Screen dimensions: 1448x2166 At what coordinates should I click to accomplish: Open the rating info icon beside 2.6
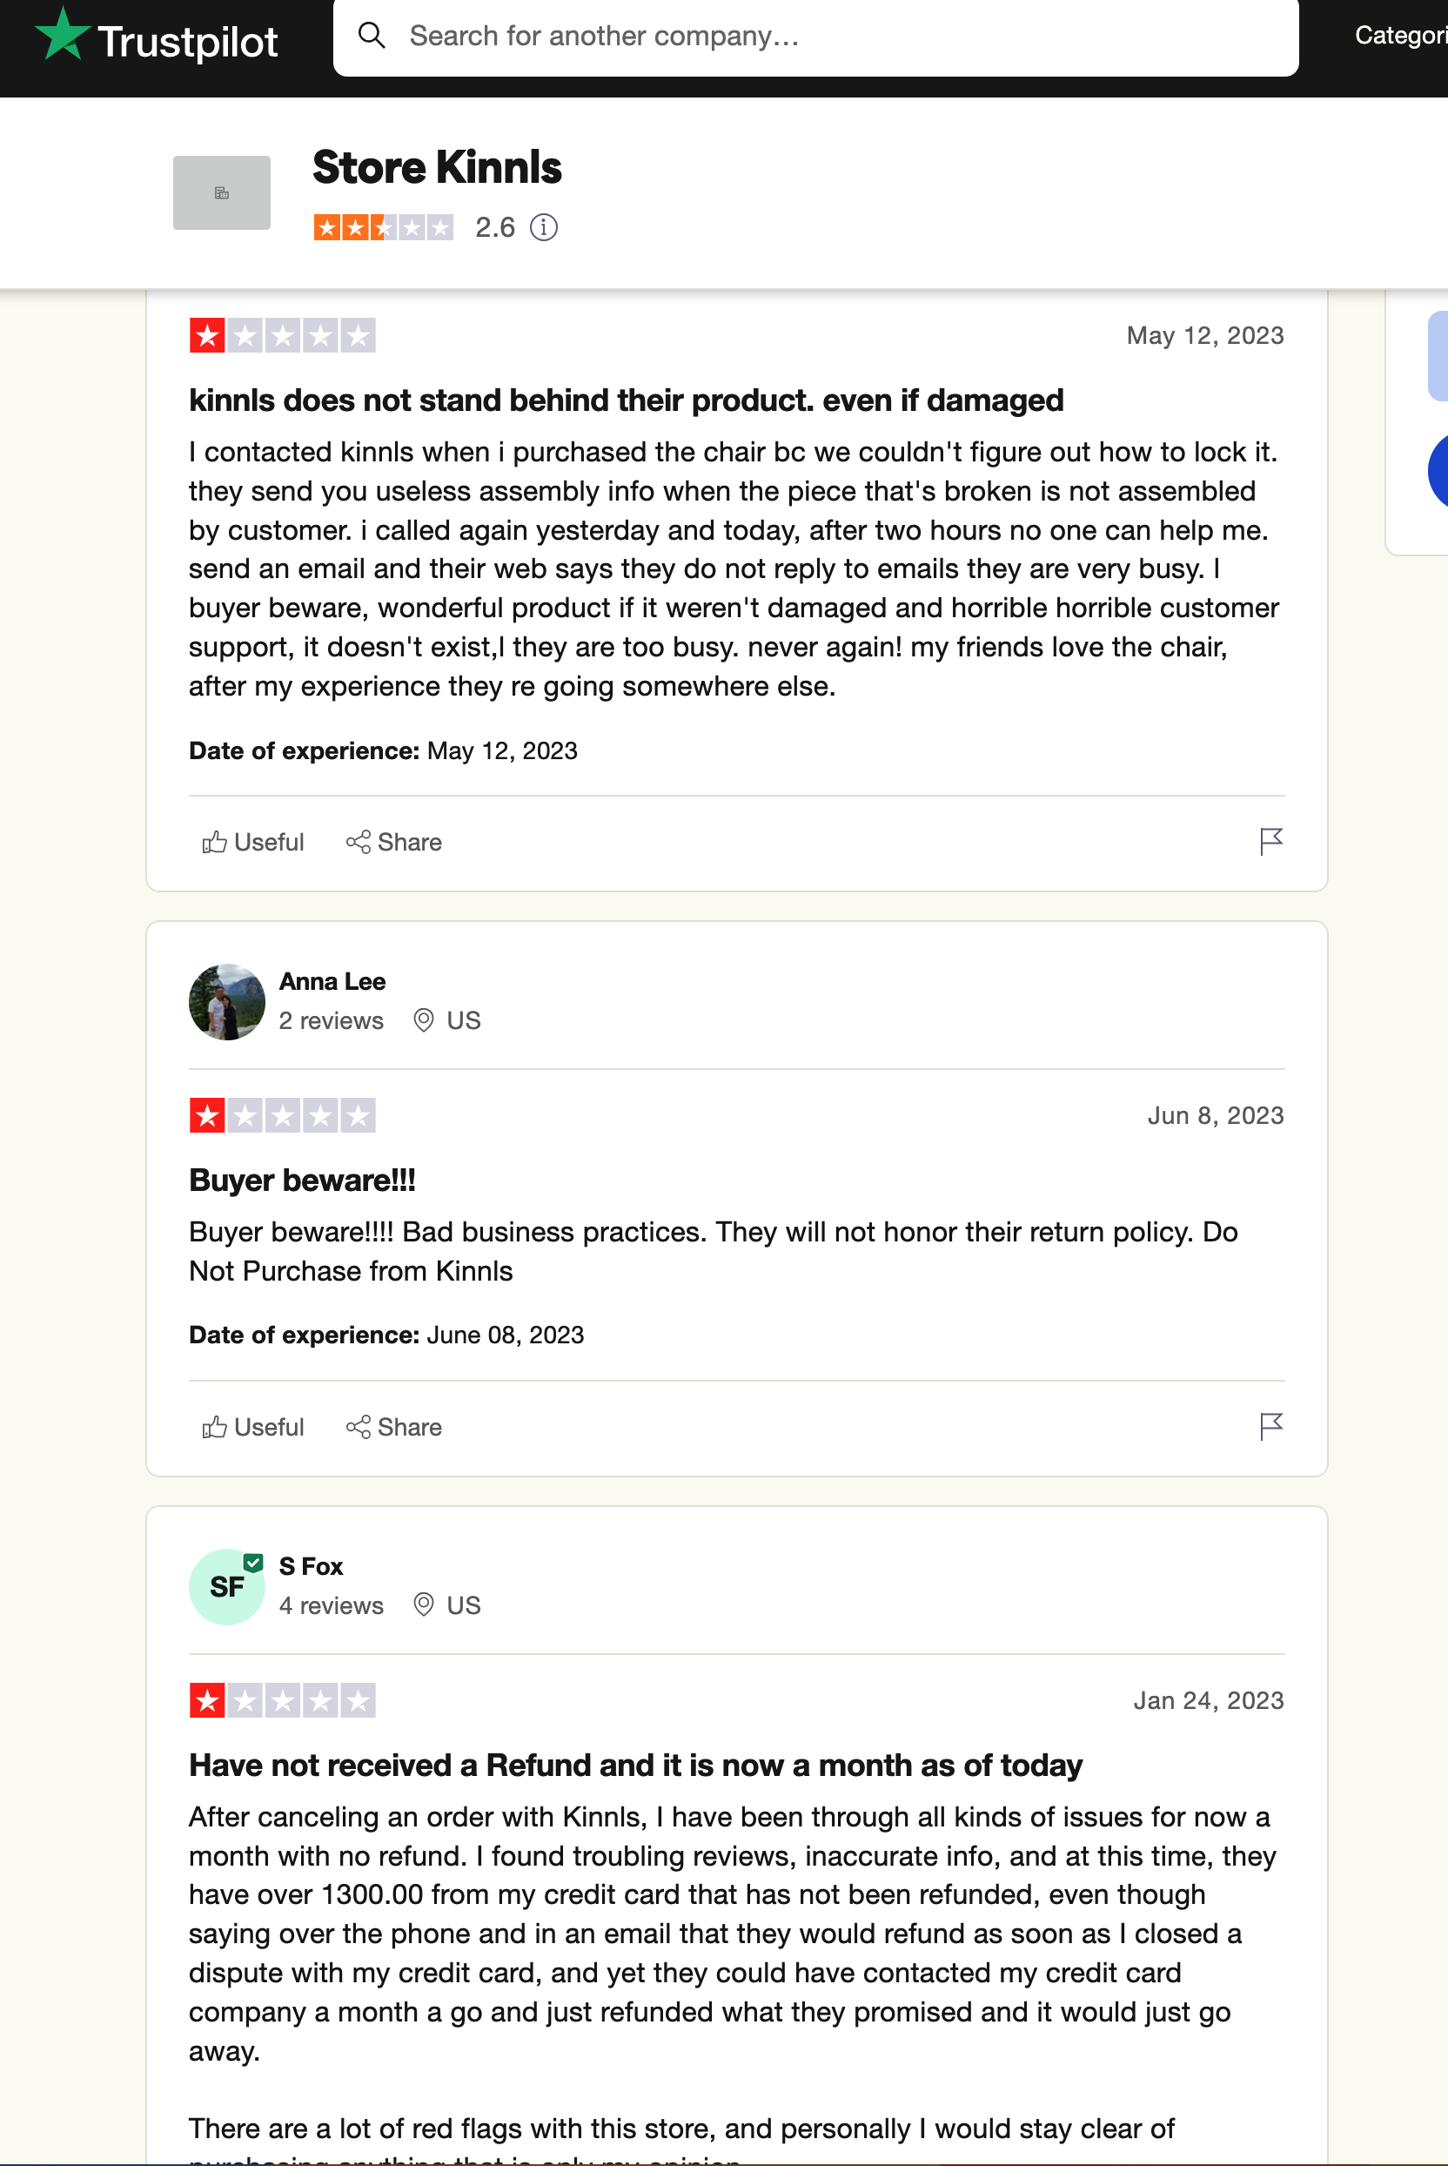pyautogui.click(x=544, y=227)
